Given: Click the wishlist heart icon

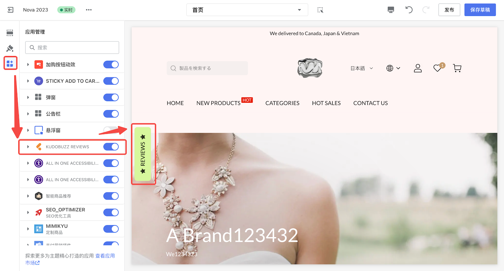Looking at the screenshot, I should pos(437,68).
